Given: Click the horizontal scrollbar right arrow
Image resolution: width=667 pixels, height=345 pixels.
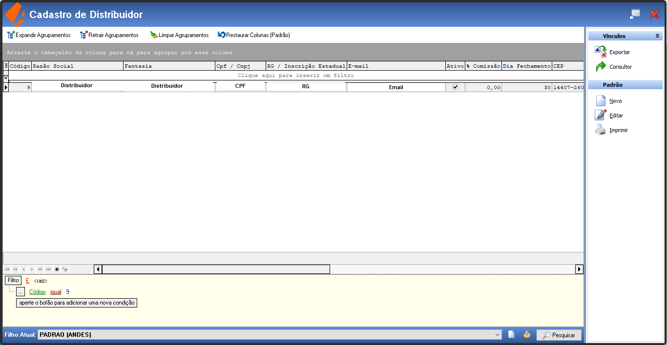Looking at the screenshot, I should tap(580, 269).
